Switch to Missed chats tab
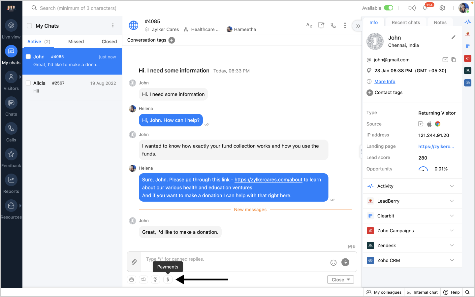This screenshot has width=475, height=297. pyautogui.click(x=76, y=42)
